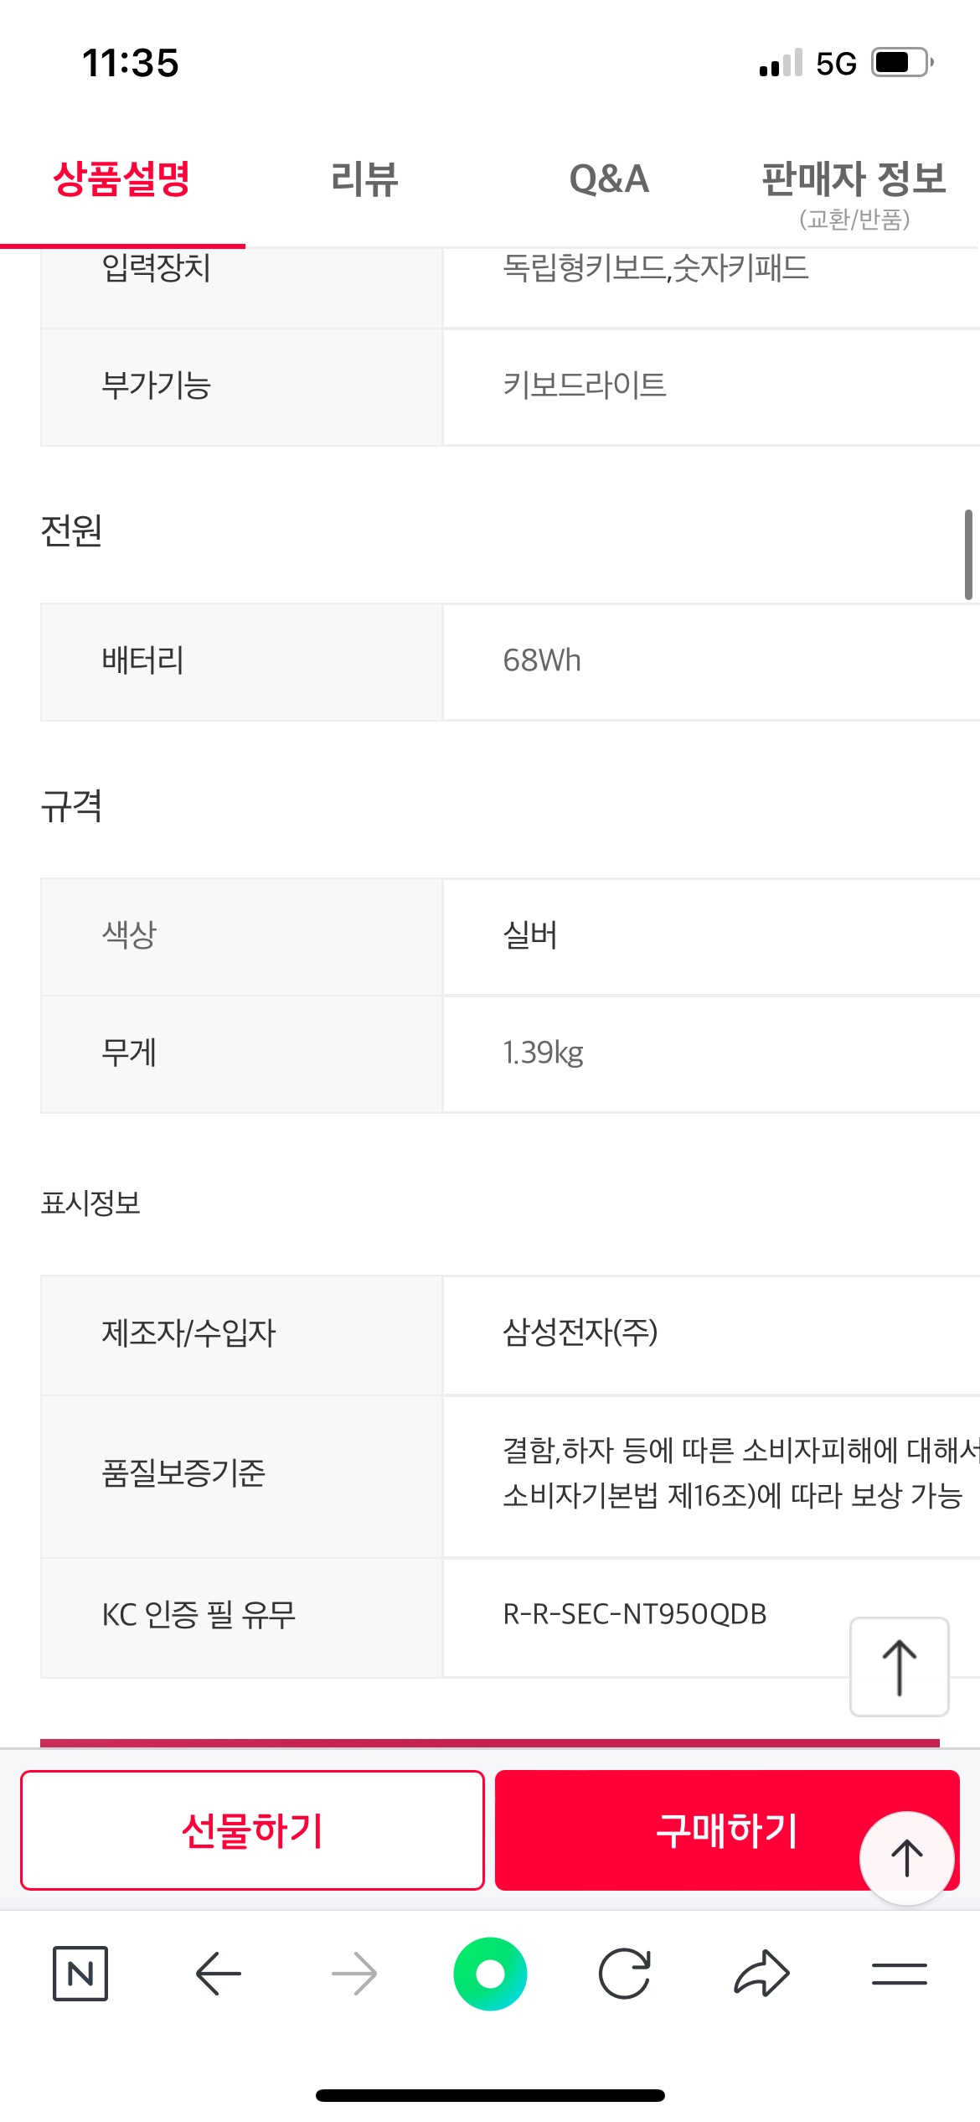The width and height of the screenshot is (980, 2122).
Task: Select the 판매자 정보 tab
Action: (854, 193)
